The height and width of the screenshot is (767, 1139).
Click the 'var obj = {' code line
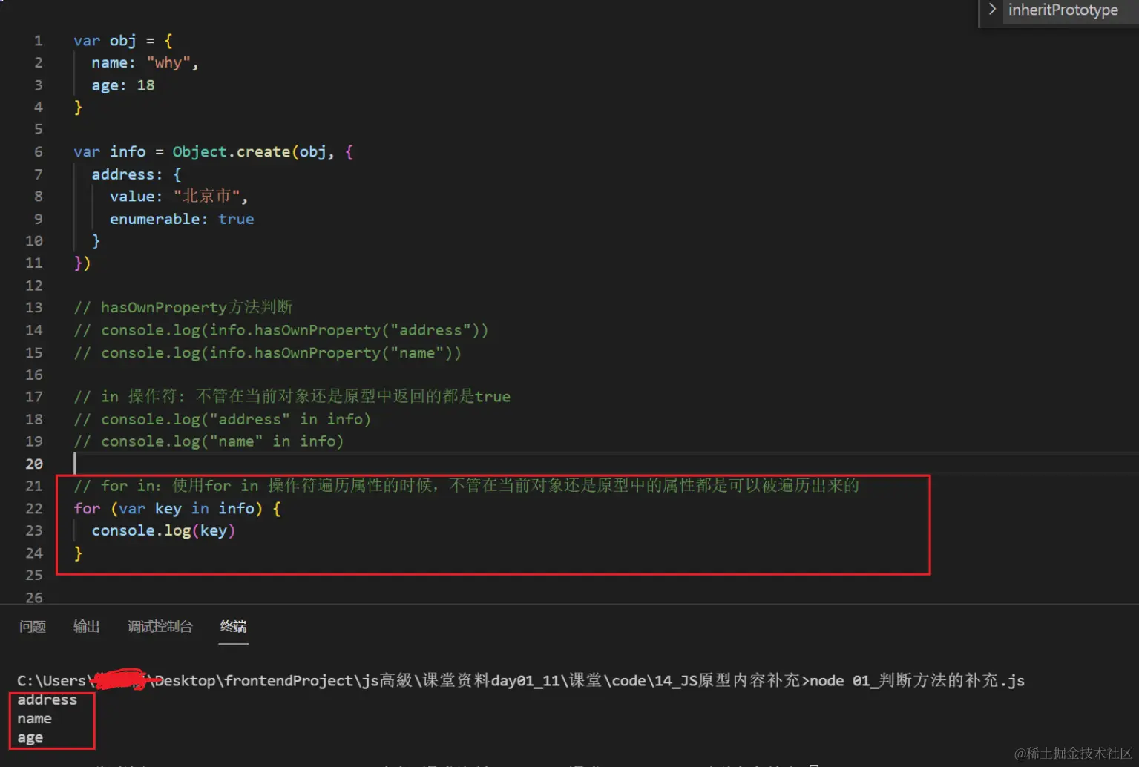tap(122, 40)
